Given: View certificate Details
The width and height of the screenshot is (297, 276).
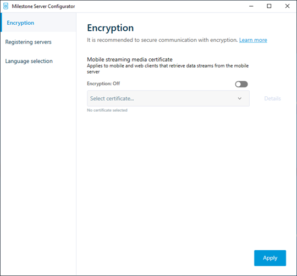Looking at the screenshot, I should pyautogui.click(x=272, y=98).
